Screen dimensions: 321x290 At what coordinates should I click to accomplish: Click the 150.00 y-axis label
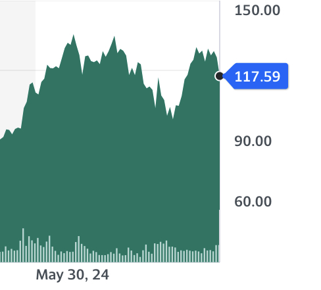click(257, 11)
